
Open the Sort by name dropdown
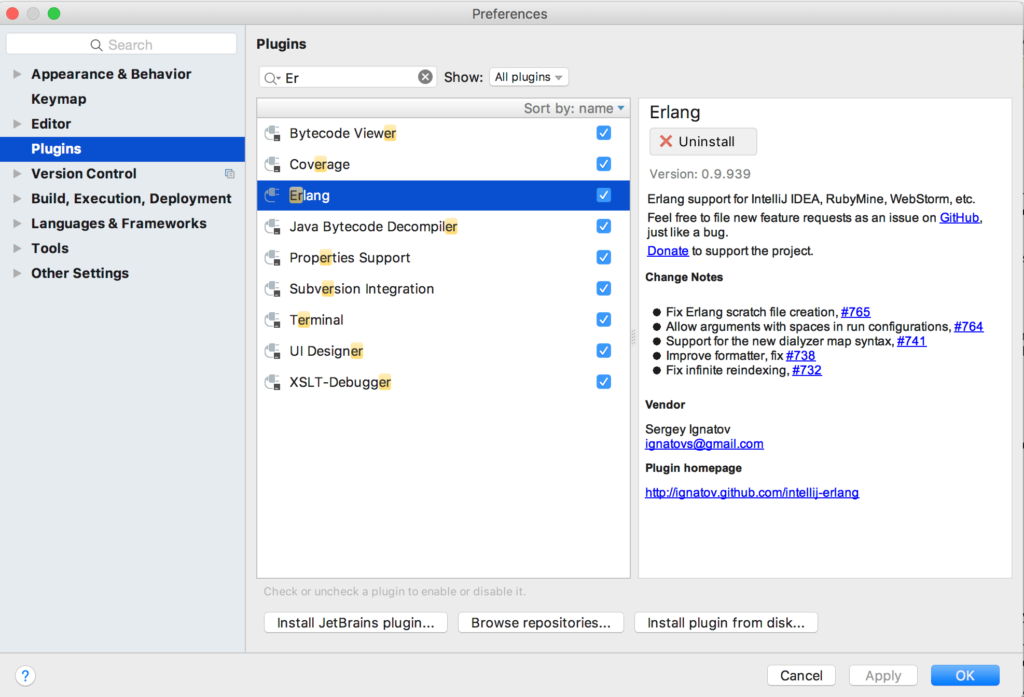[573, 108]
